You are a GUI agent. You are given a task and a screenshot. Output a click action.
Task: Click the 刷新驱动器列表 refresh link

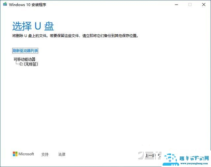(25, 51)
